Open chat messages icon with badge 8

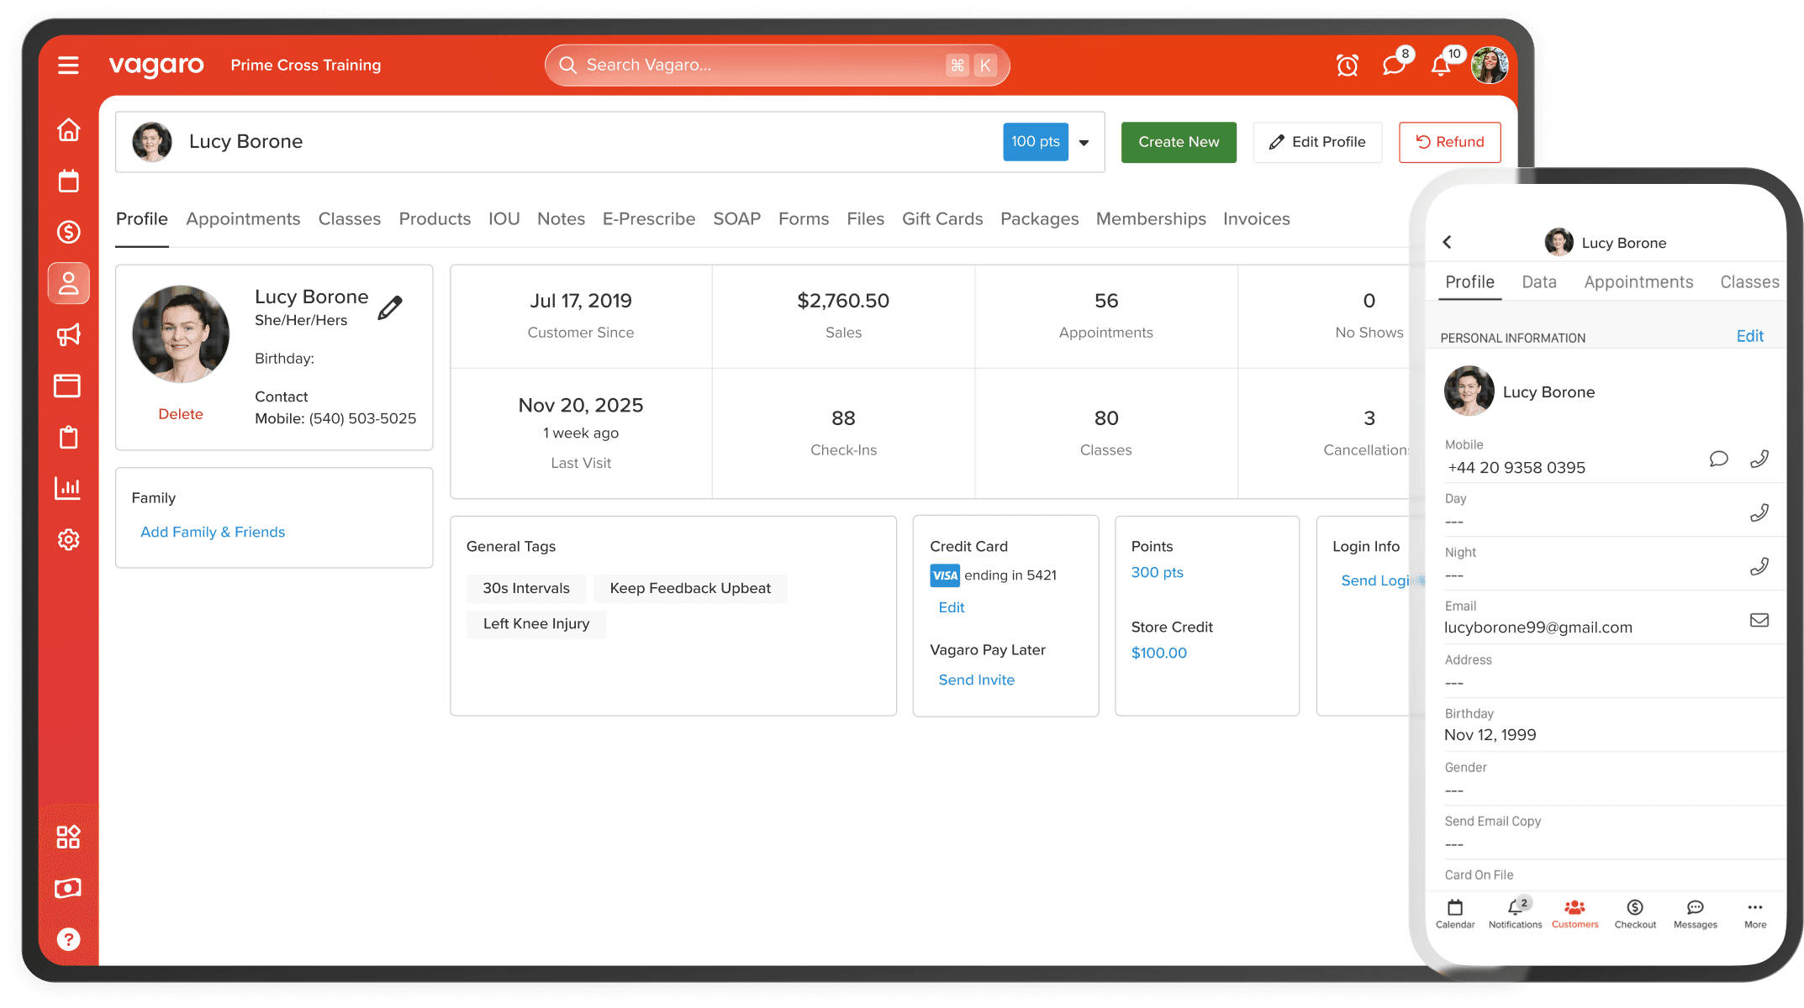1394,66
